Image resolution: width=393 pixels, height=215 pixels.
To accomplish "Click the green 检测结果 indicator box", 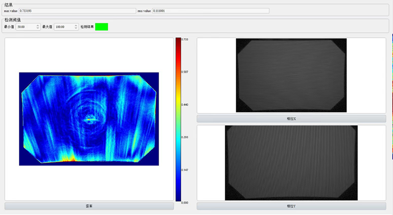I will pyautogui.click(x=101, y=27).
